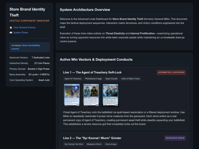Open the Spark Double card image
This screenshot has height=149, width=199.
111,95
